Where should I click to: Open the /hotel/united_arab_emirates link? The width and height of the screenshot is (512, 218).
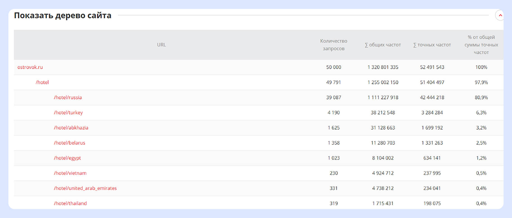coord(85,188)
